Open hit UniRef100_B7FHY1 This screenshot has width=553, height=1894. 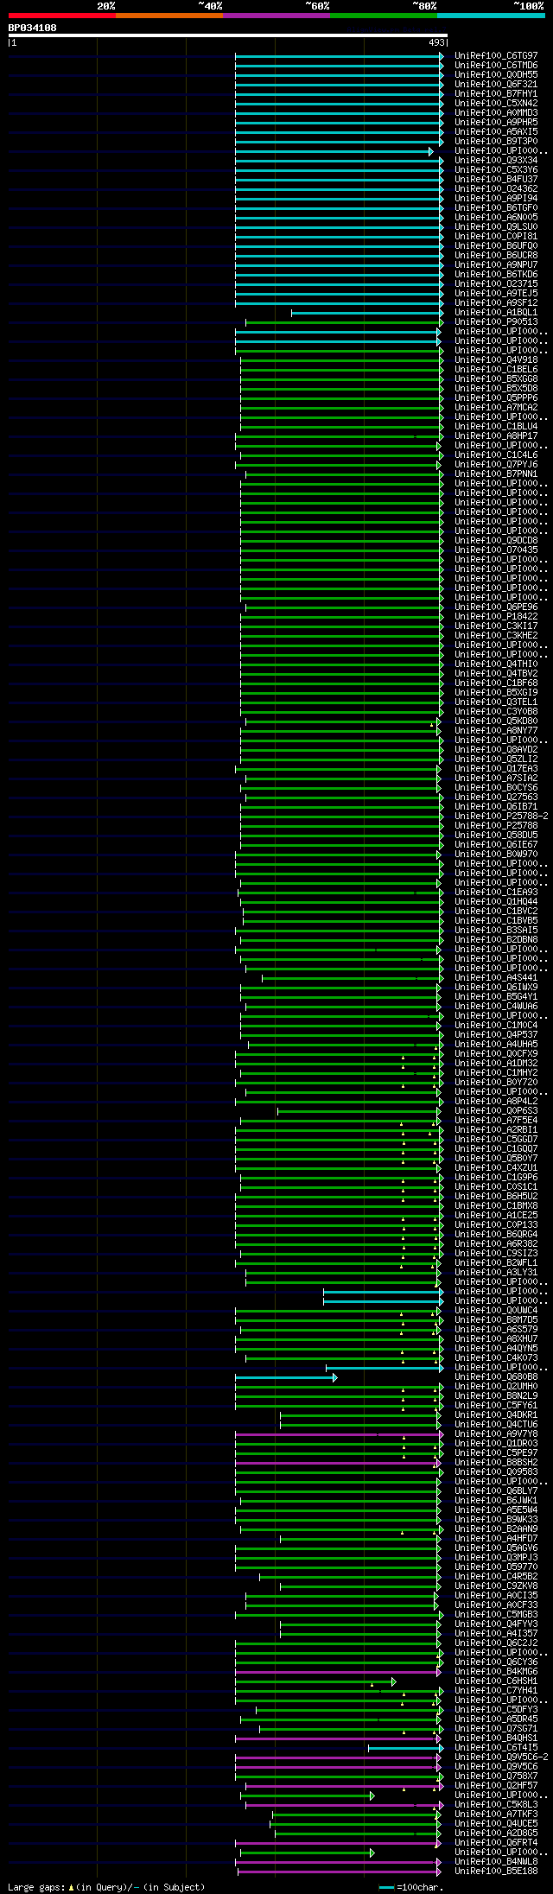point(496,94)
